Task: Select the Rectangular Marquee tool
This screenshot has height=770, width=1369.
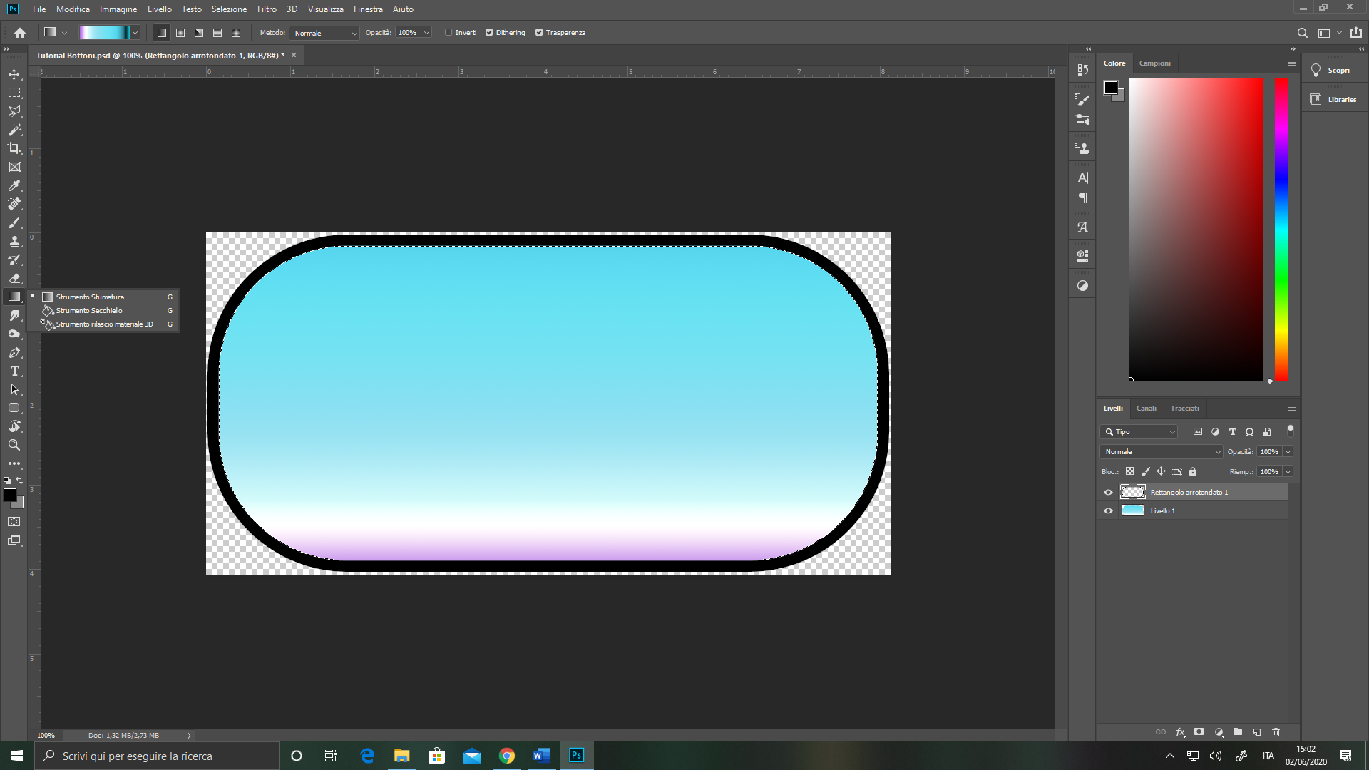Action: [x=14, y=93]
